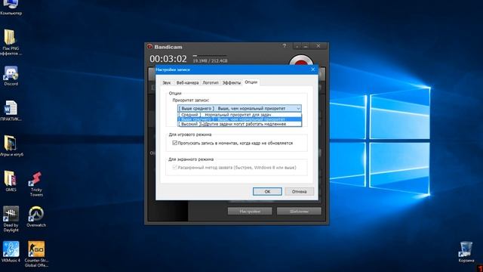Click the Bandicam logo in title bar

[149, 47]
